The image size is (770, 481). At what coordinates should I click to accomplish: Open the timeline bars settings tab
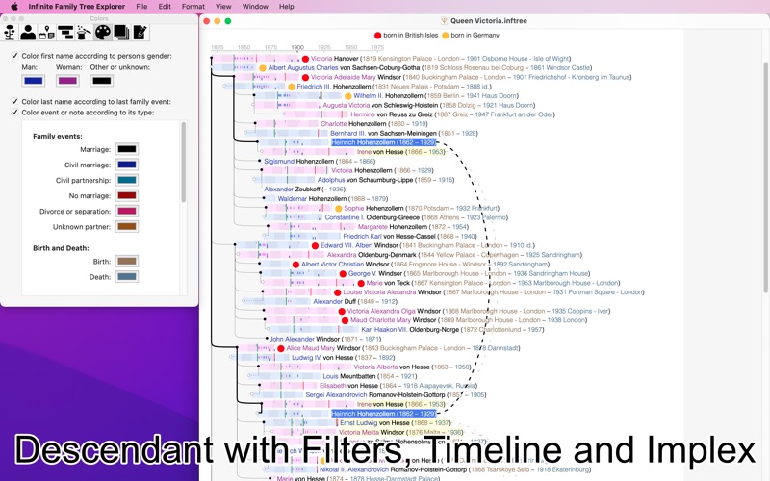[x=65, y=33]
